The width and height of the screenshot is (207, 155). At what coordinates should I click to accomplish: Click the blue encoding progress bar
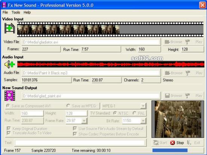tap(170, 150)
